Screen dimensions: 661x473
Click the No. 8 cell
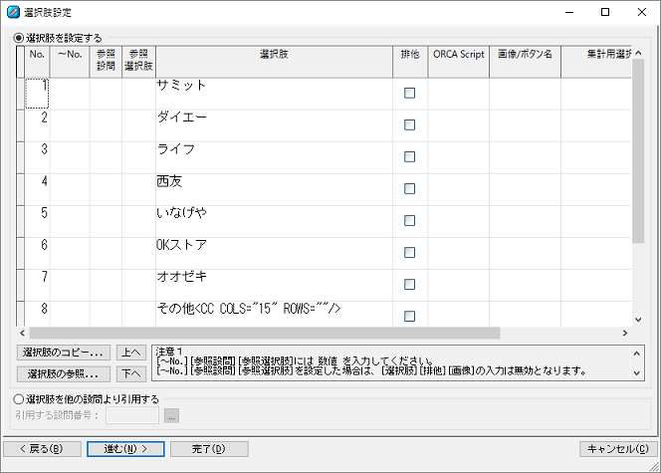point(37,314)
